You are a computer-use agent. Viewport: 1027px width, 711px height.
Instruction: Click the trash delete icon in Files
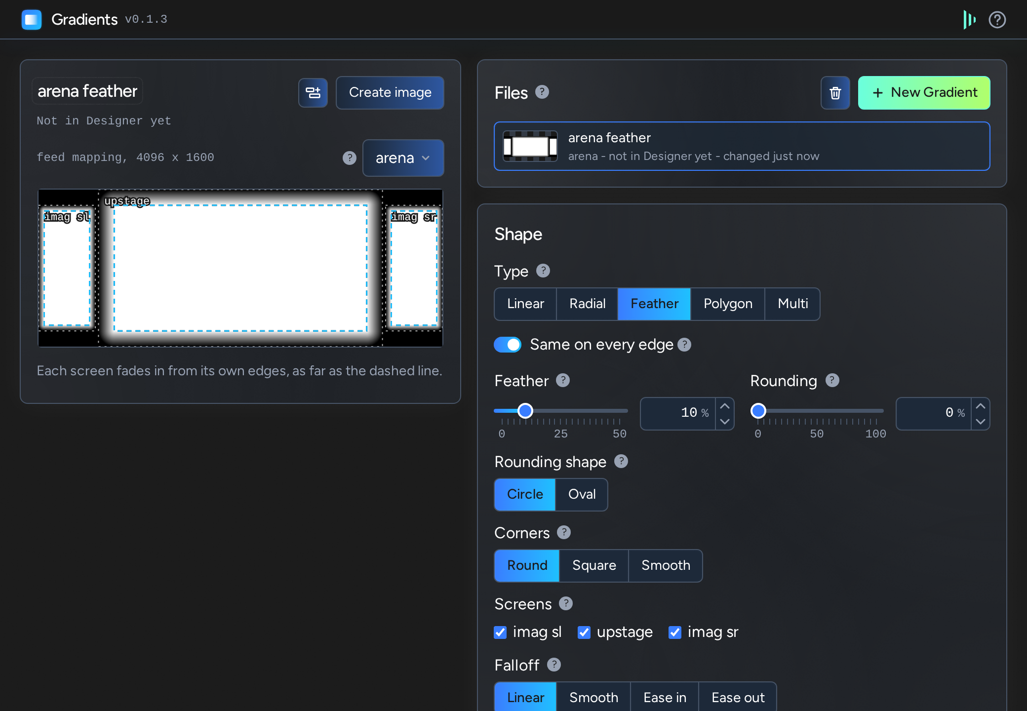tap(835, 93)
